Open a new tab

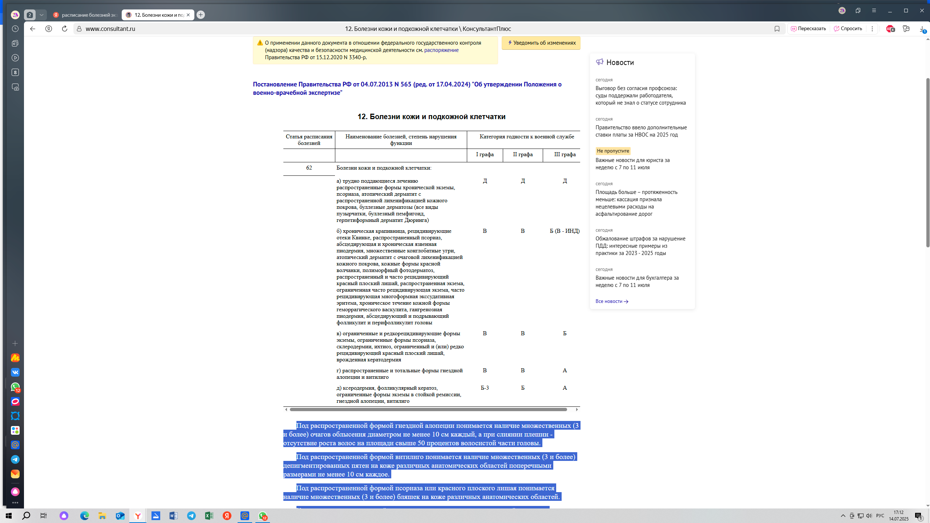click(x=201, y=15)
